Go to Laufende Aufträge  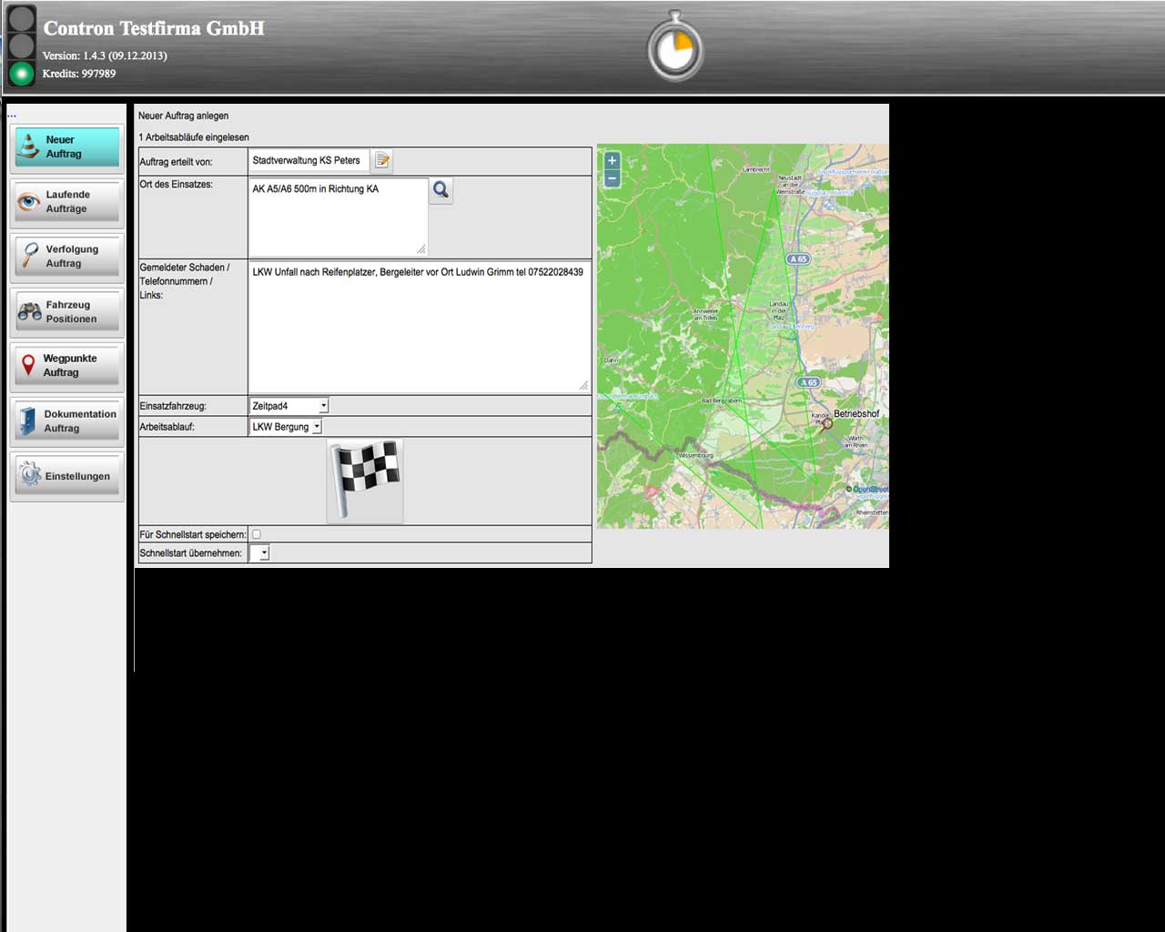pos(66,202)
